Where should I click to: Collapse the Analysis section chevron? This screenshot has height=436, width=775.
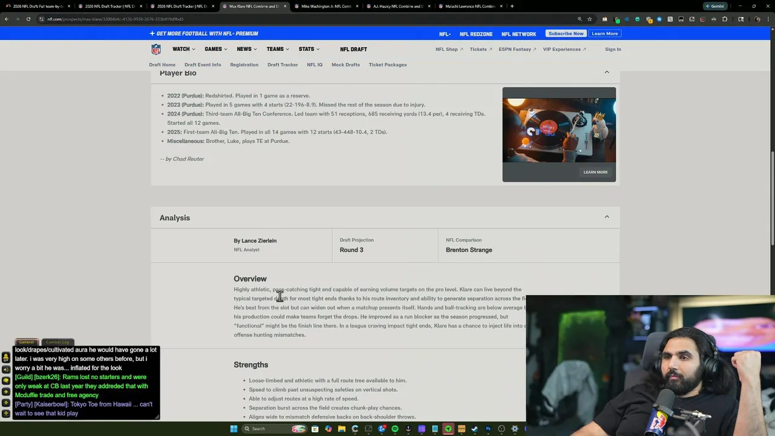[607, 217]
